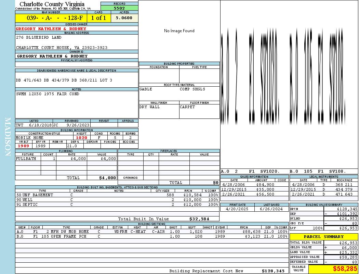Screen dimensions: 359x274
Task: Click LAND VALUE $25,332
Action: (348, 252)
